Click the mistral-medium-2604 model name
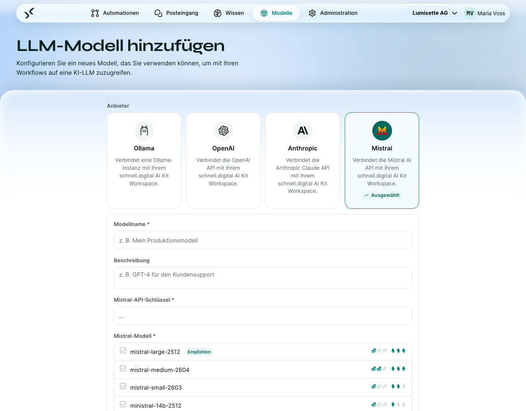The image size is (526, 411). (x=160, y=370)
